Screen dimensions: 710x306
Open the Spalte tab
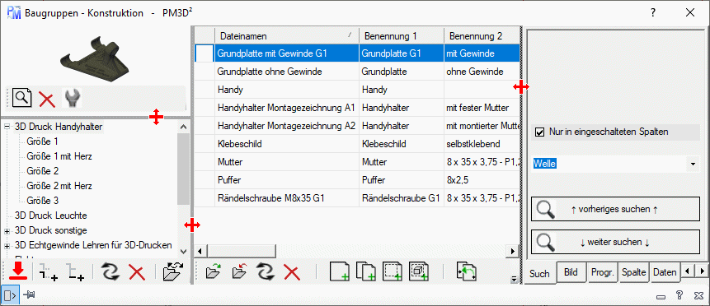[x=634, y=272]
